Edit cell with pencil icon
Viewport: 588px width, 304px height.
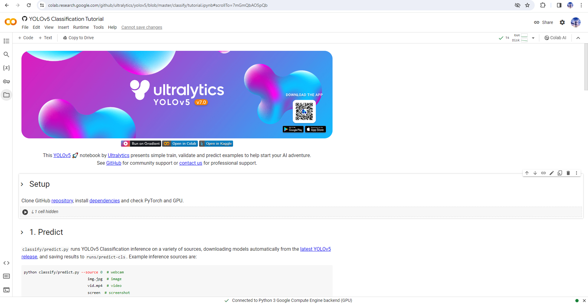(x=552, y=173)
